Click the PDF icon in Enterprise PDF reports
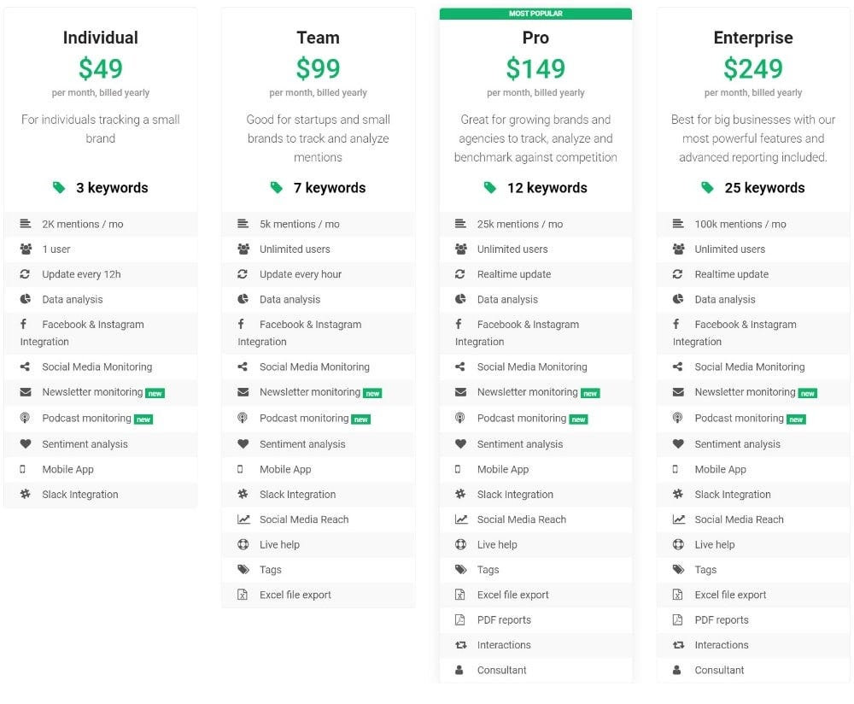The width and height of the screenshot is (854, 704). [677, 619]
